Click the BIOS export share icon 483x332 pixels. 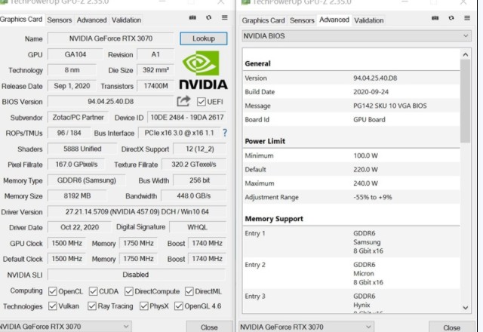click(x=183, y=101)
